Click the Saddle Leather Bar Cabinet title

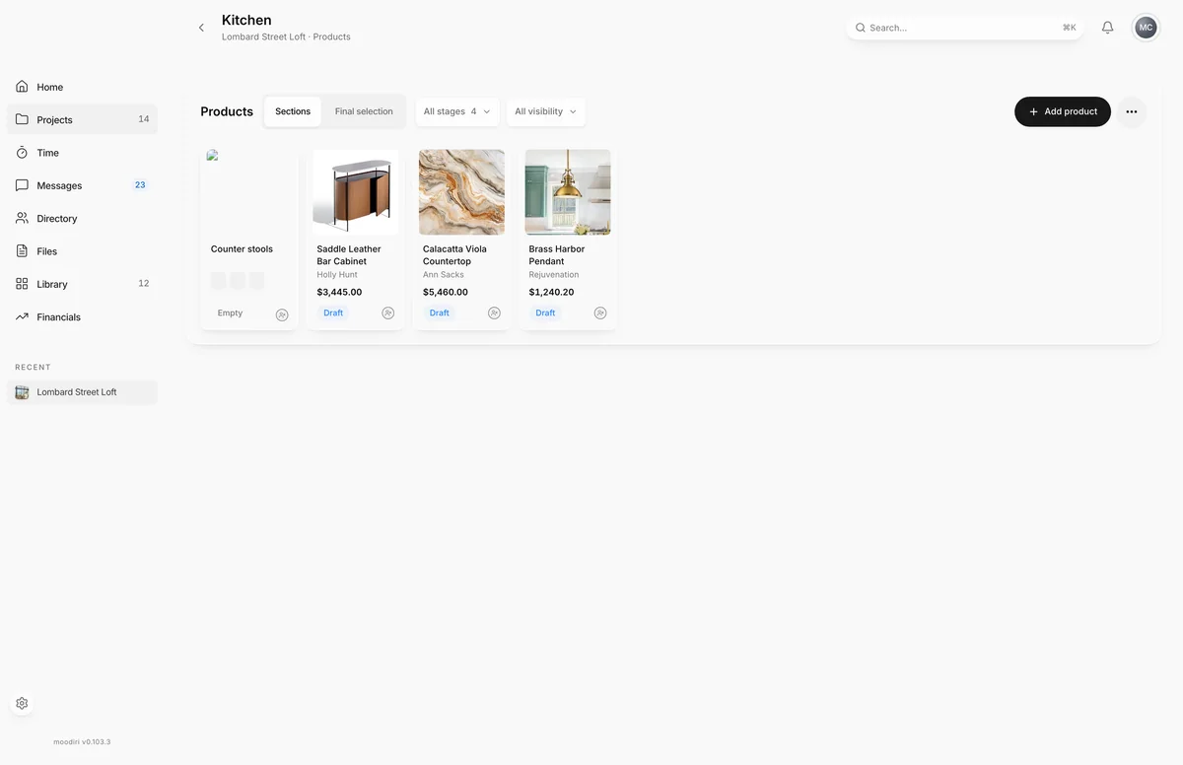pos(349,255)
